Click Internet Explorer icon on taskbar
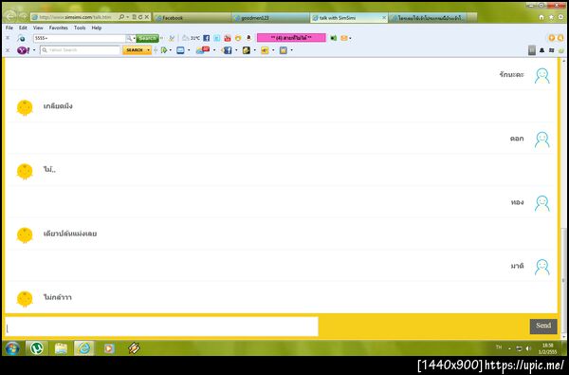 tap(84, 348)
